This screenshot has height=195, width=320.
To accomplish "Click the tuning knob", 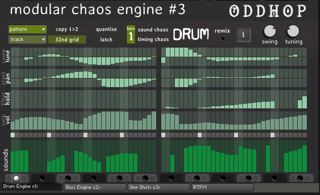I will pos(293,31).
